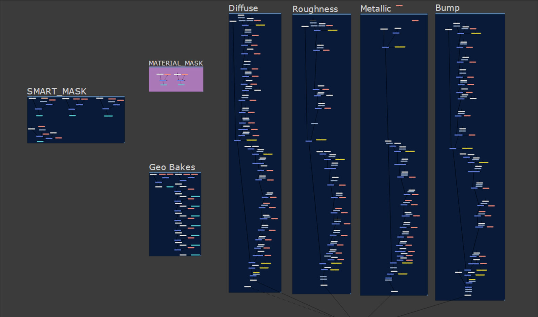The image size is (538, 317).
Task: Select the red node above Metallic header
Action: click(399, 6)
